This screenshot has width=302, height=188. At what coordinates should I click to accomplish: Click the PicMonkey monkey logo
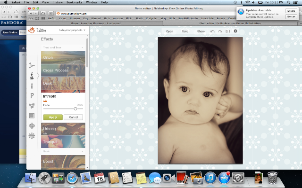32,30
